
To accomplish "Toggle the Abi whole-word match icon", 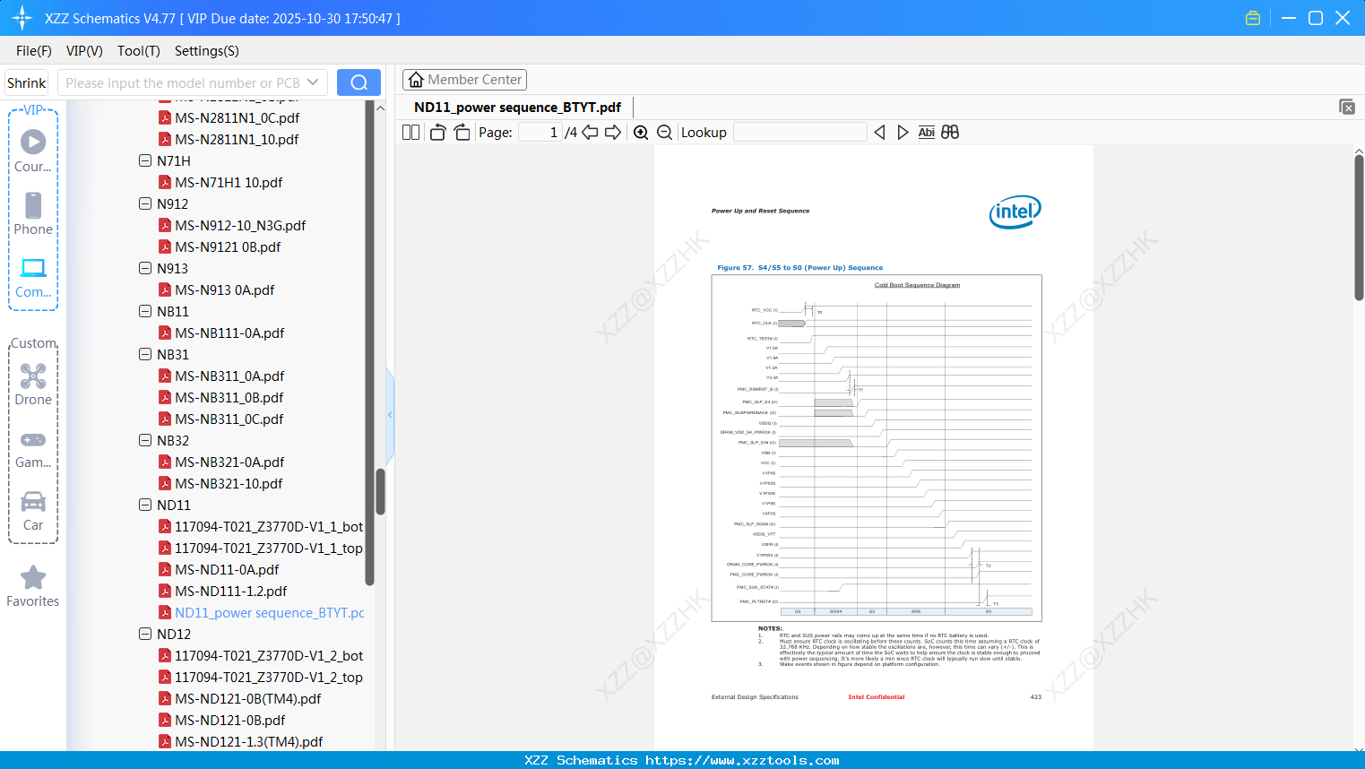I will pos(927,133).
